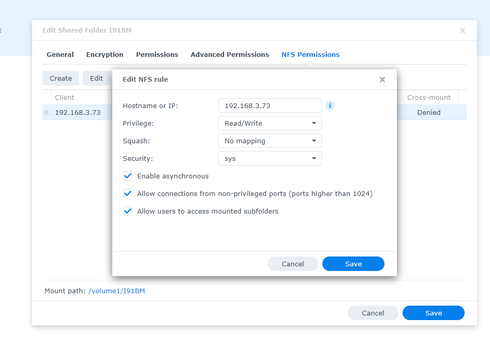Toggle Allow connections from non-privileged ports

[128, 194]
